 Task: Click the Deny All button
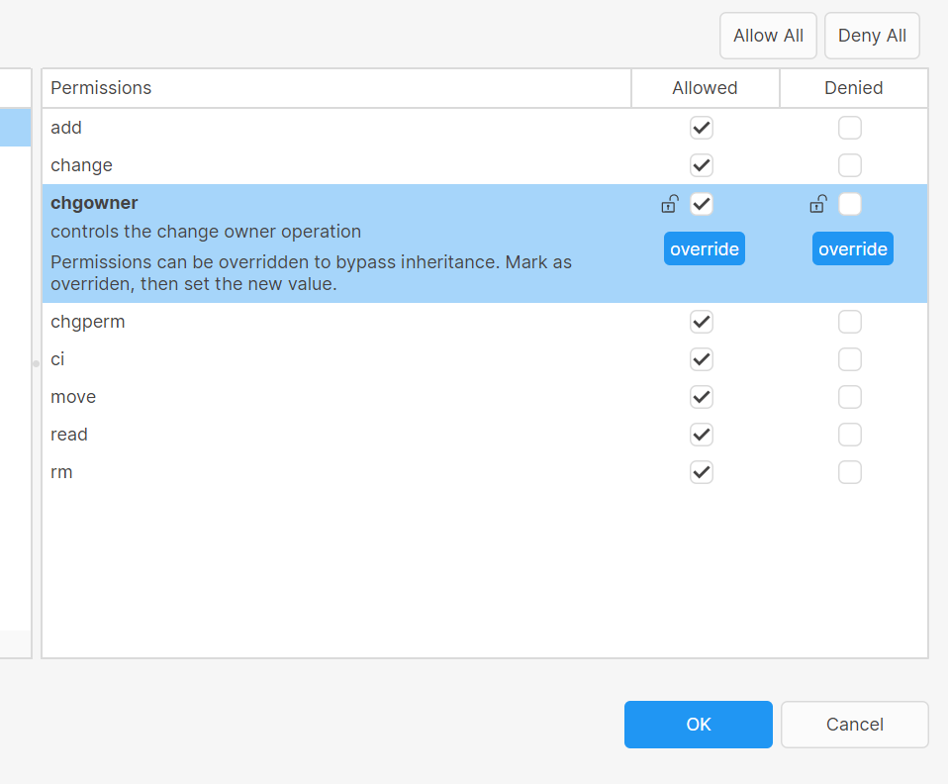872,35
